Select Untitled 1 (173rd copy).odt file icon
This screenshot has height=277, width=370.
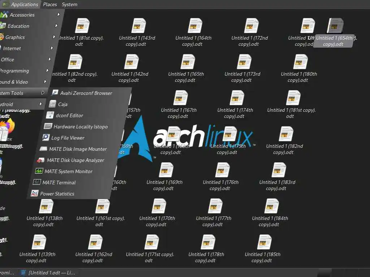pos(244,62)
